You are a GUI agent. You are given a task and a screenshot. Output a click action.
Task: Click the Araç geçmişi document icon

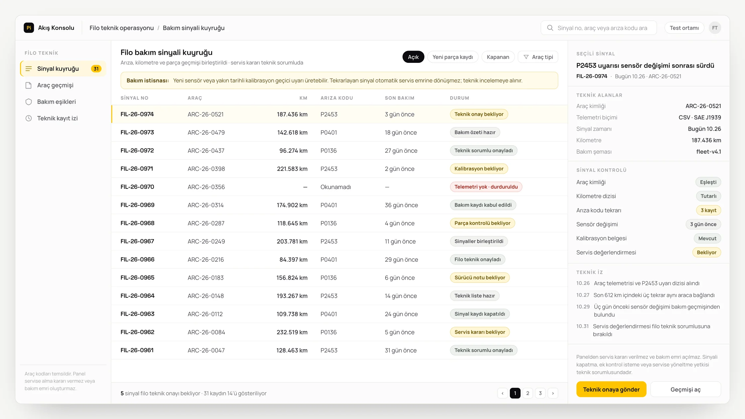coord(29,85)
